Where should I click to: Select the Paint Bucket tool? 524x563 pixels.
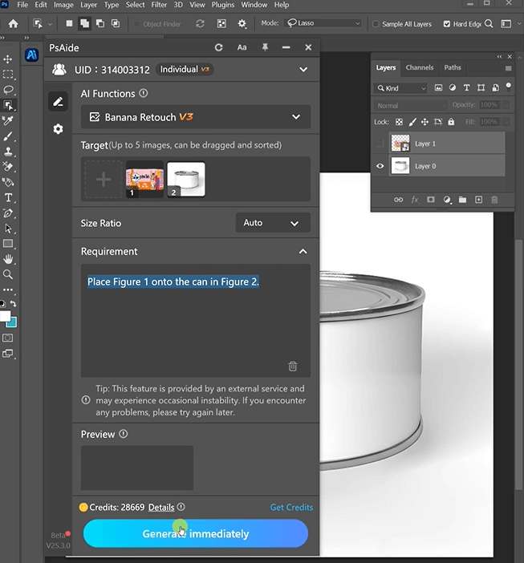[8, 182]
